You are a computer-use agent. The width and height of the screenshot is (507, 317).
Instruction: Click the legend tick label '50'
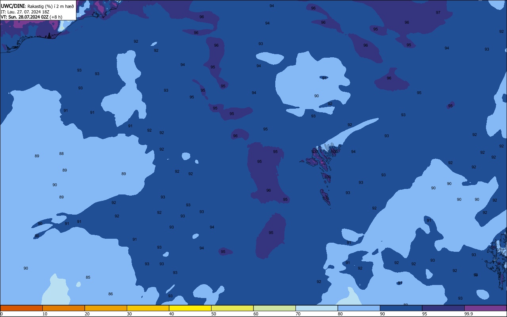(213, 314)
